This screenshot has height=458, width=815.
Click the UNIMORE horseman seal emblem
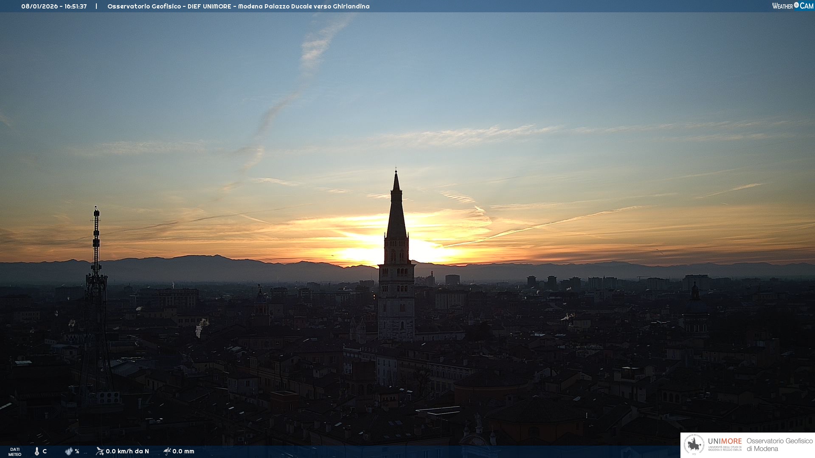694,445
